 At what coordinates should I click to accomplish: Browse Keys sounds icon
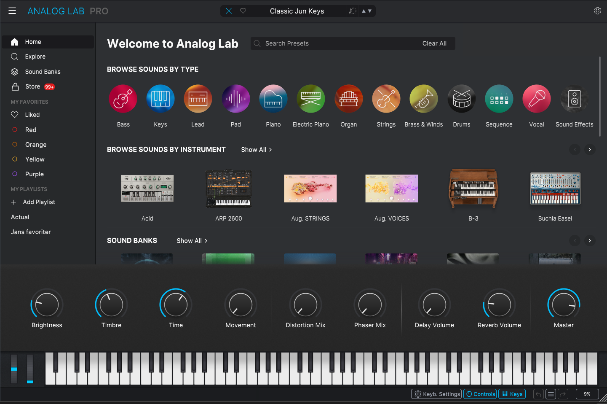[160, 99]
